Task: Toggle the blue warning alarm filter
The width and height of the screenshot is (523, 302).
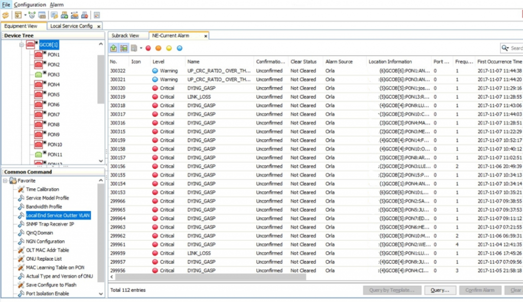Action: tap(179, 48)
